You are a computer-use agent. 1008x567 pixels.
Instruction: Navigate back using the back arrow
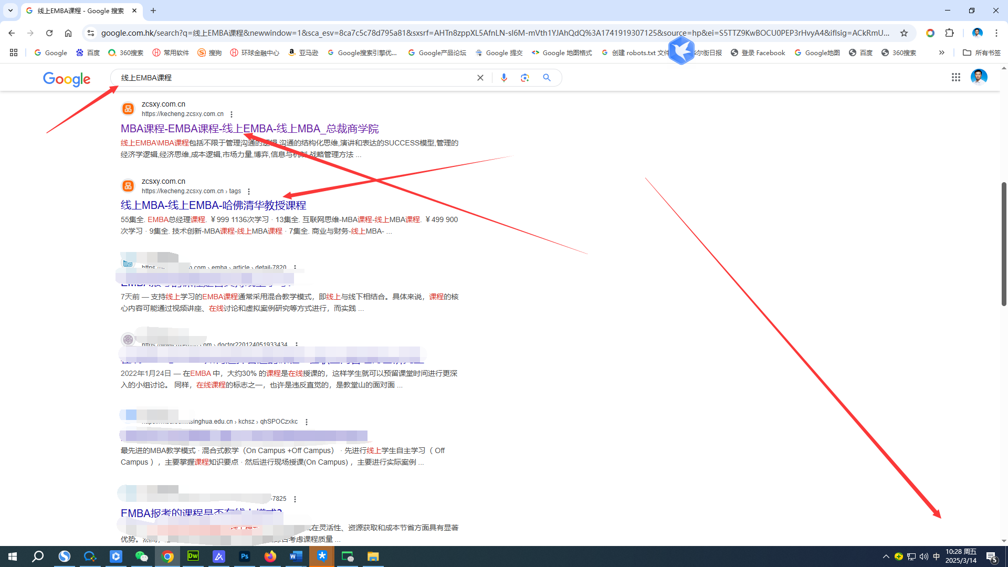point(12,33)
